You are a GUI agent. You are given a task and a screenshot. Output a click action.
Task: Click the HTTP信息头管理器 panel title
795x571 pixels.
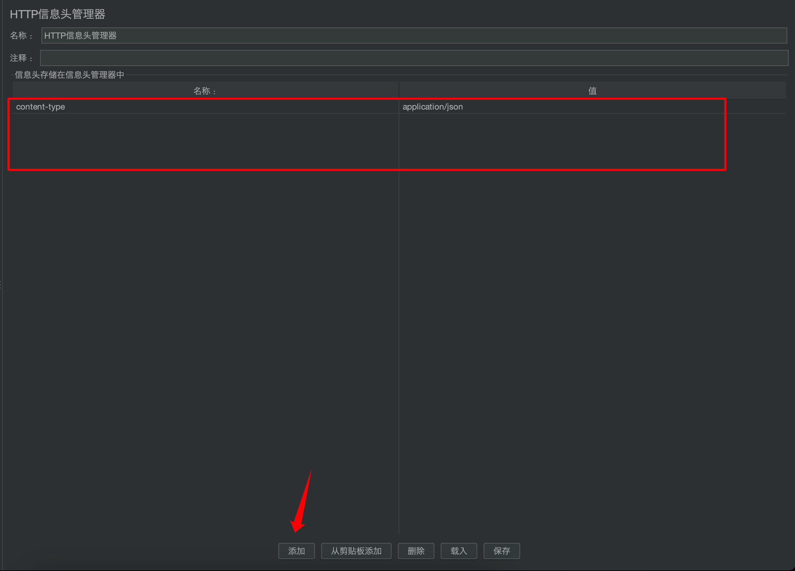click(58, 14)
